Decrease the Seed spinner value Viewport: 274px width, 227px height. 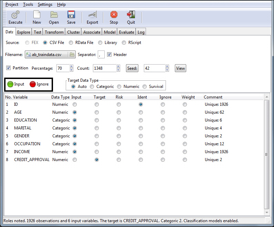(x=167, y=70)
